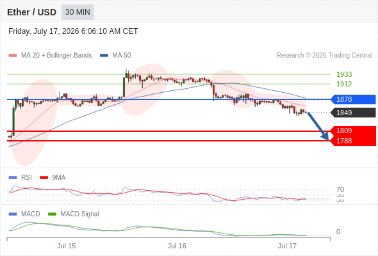Click the blue downward forecast arrow

pos(318,127)
